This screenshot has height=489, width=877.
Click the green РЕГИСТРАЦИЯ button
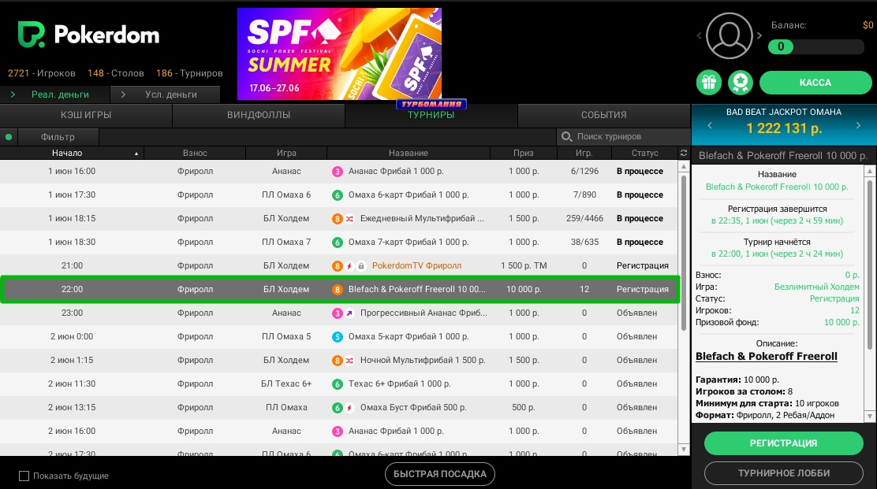[x=783, y=443]
